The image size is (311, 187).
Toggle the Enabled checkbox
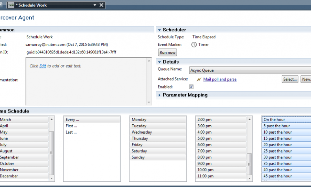pos(191,87)
